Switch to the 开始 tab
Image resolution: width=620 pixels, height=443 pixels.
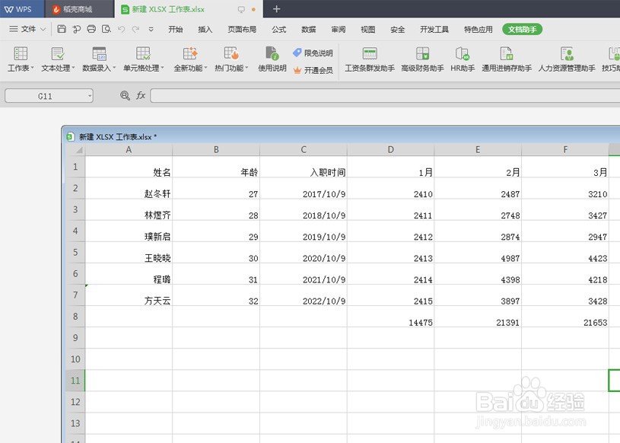[175, 29]
